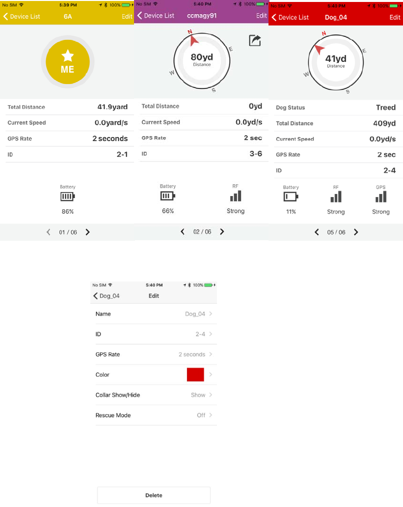Tap Total Distance 409yd value
The height and width of the screenshot is (507, 403).
384,123
